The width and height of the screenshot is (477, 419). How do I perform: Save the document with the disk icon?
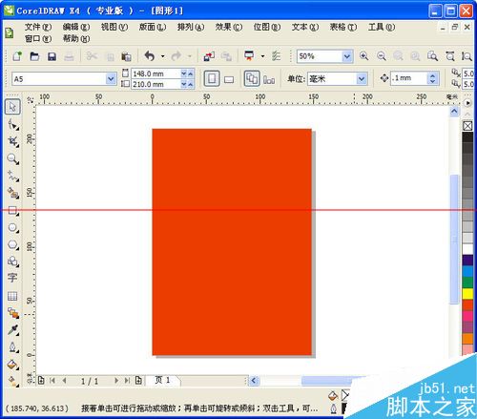[x=52, y=56]
